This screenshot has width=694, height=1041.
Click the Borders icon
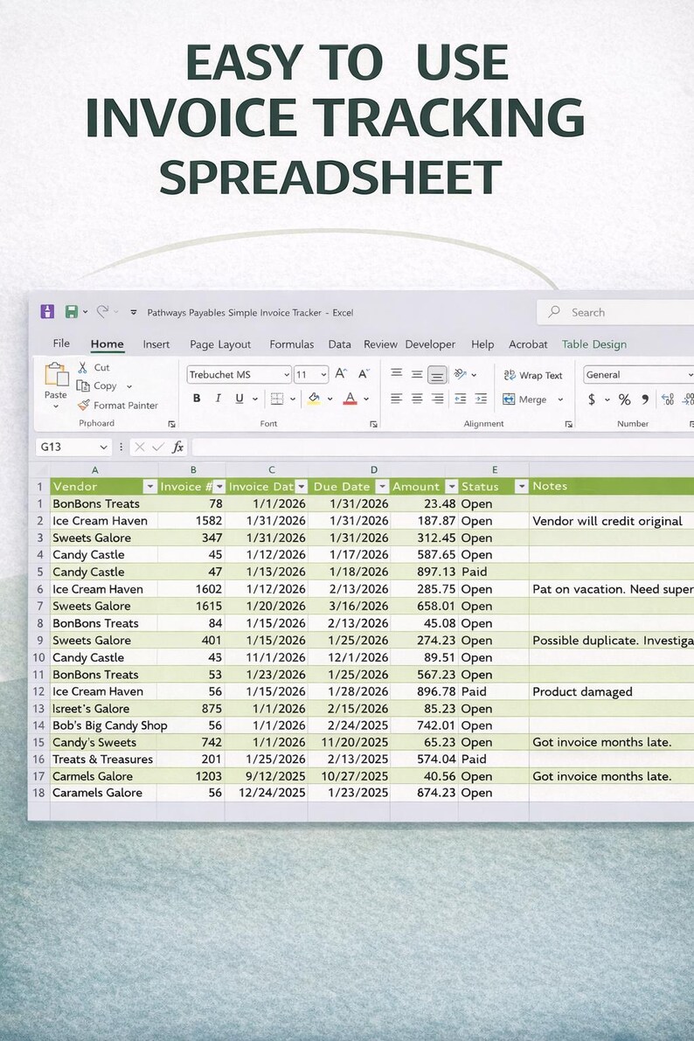(277, 399)
